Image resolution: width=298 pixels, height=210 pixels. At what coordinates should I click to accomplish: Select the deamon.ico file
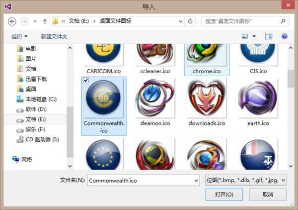point(155,103)
